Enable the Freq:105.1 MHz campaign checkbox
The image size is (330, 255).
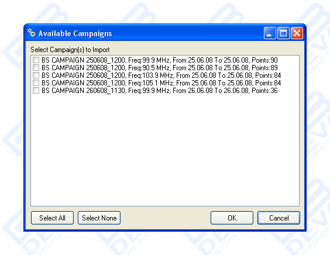coord(36,82)
